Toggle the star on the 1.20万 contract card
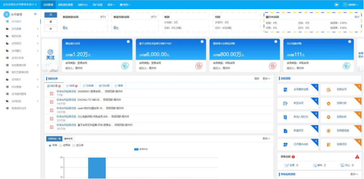The height and width of the screenshot is (179, 364). coord(128,42)
